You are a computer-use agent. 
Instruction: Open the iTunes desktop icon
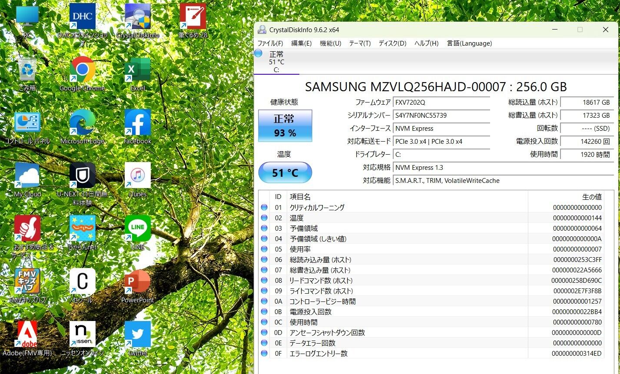pos(137,176)
